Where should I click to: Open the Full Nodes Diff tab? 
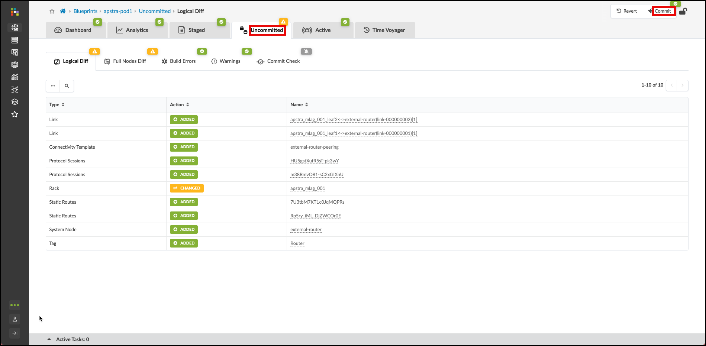(125, 61)
